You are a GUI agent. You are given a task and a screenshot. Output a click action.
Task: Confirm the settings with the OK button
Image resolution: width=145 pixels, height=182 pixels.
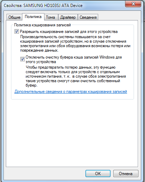click(98, 174)
